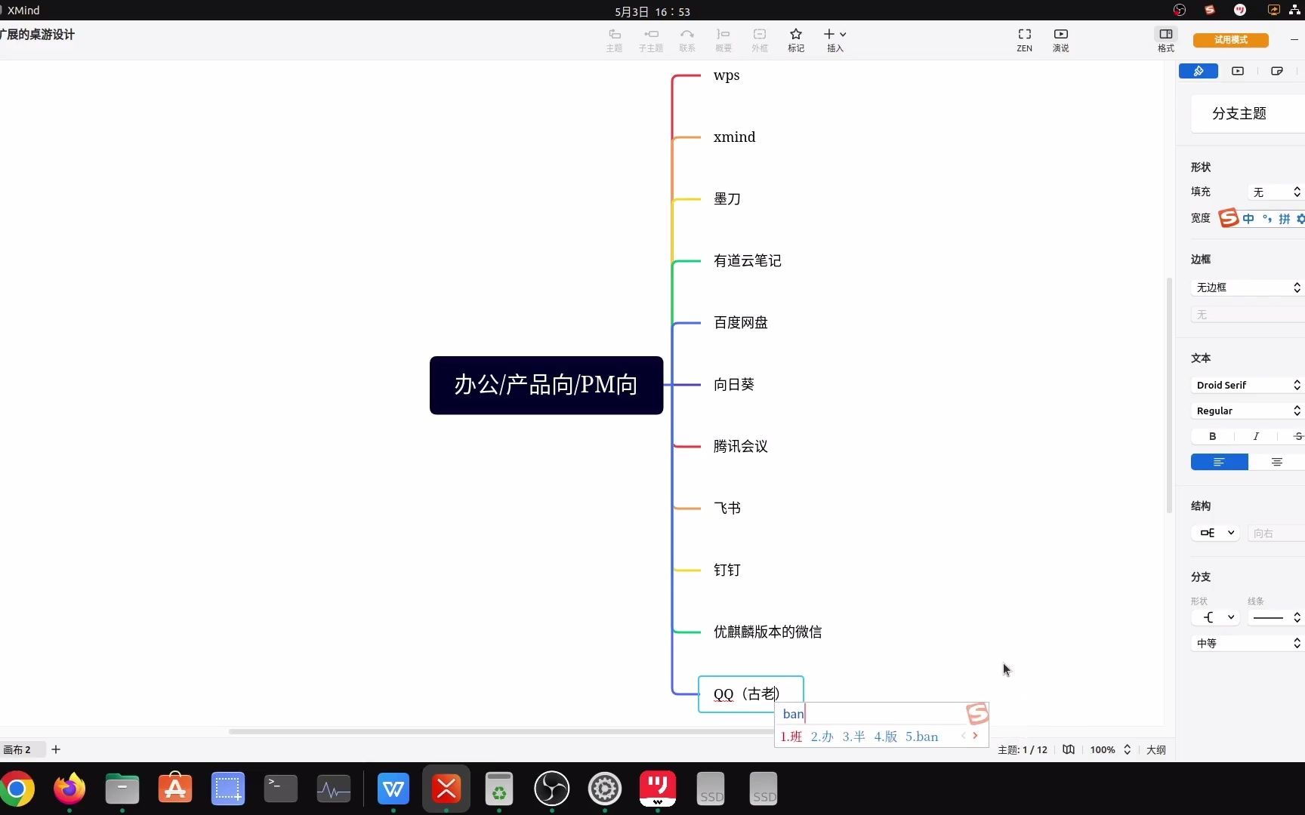Open the 无边框 border dropdown
The width and height of the screenshot is (1305, 815).
(x=1248, y=288)
